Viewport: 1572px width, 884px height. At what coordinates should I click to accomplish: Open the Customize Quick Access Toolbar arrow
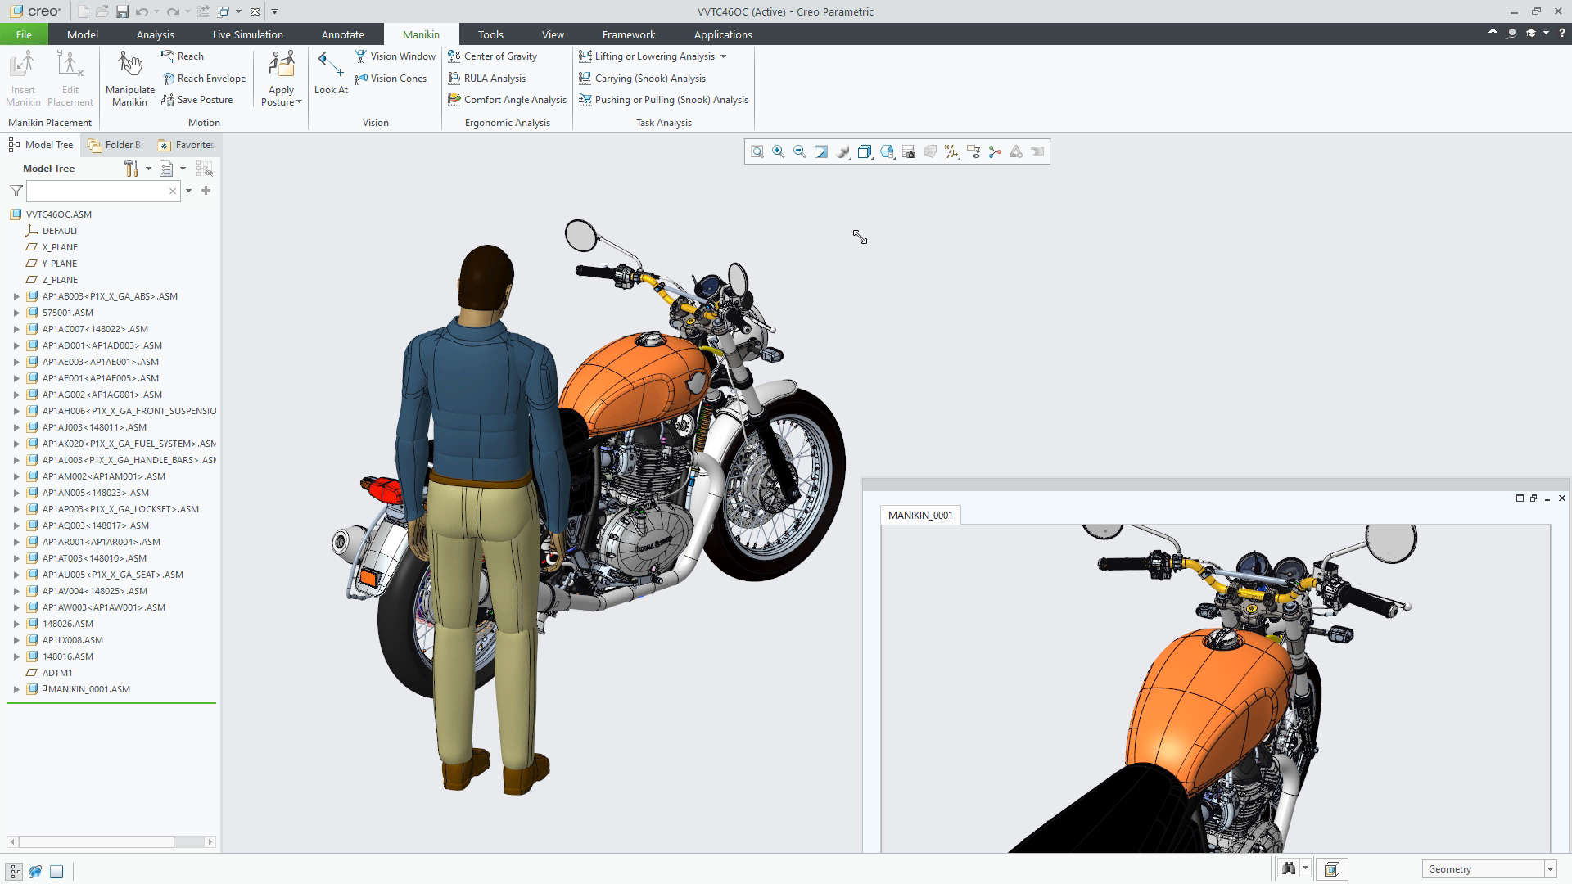coord(274,11)
